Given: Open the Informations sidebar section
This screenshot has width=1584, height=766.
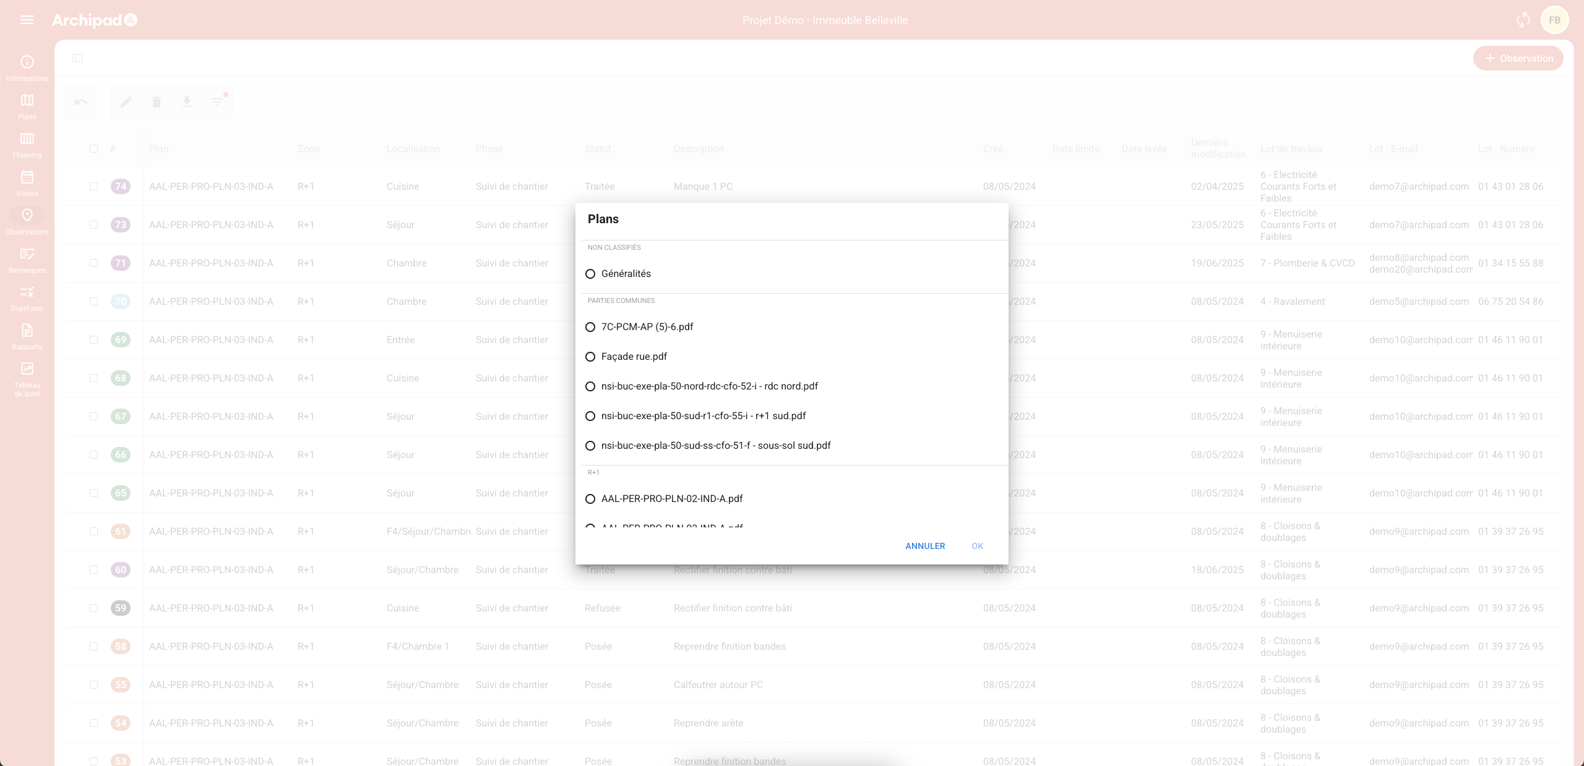Looking at the screenshot, I should click(x=27, y=68).
